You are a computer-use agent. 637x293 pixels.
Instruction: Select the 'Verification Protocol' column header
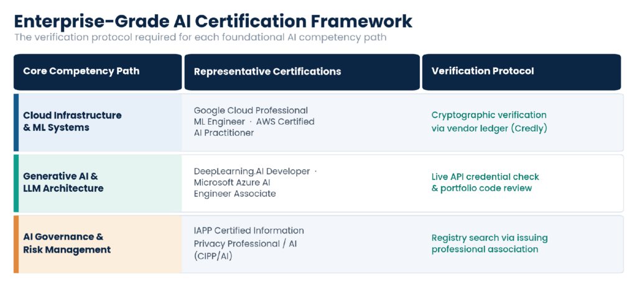521,72
